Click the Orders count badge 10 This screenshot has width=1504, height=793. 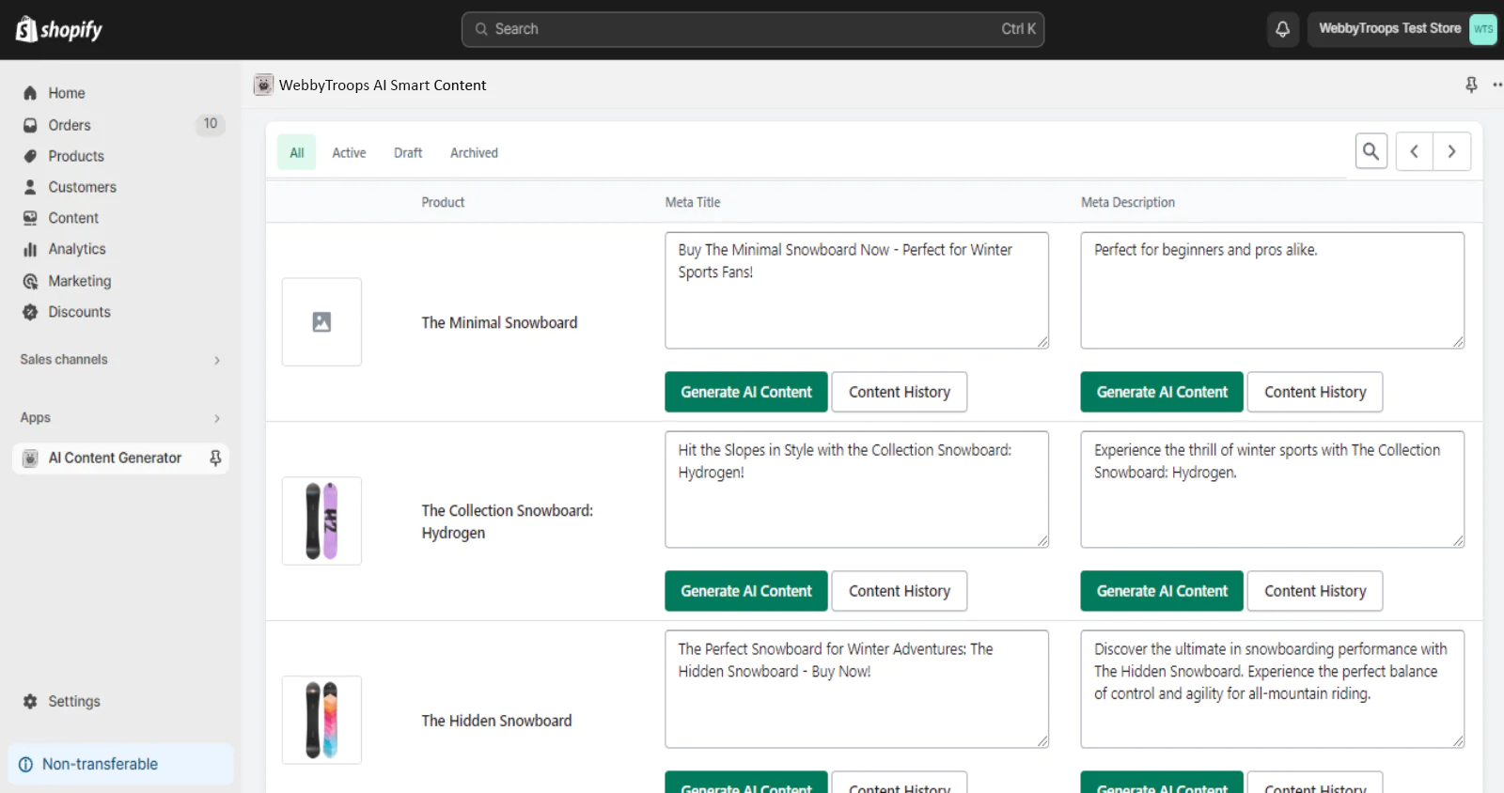point(211,124)
